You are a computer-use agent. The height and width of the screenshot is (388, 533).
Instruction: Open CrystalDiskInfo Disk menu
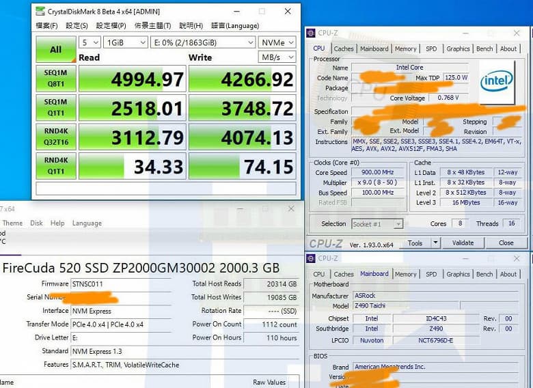pyautogui.click(x=36, y=223)
